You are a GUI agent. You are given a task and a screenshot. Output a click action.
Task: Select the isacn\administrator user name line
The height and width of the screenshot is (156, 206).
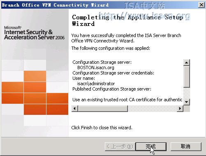click(x=96, y=84)
